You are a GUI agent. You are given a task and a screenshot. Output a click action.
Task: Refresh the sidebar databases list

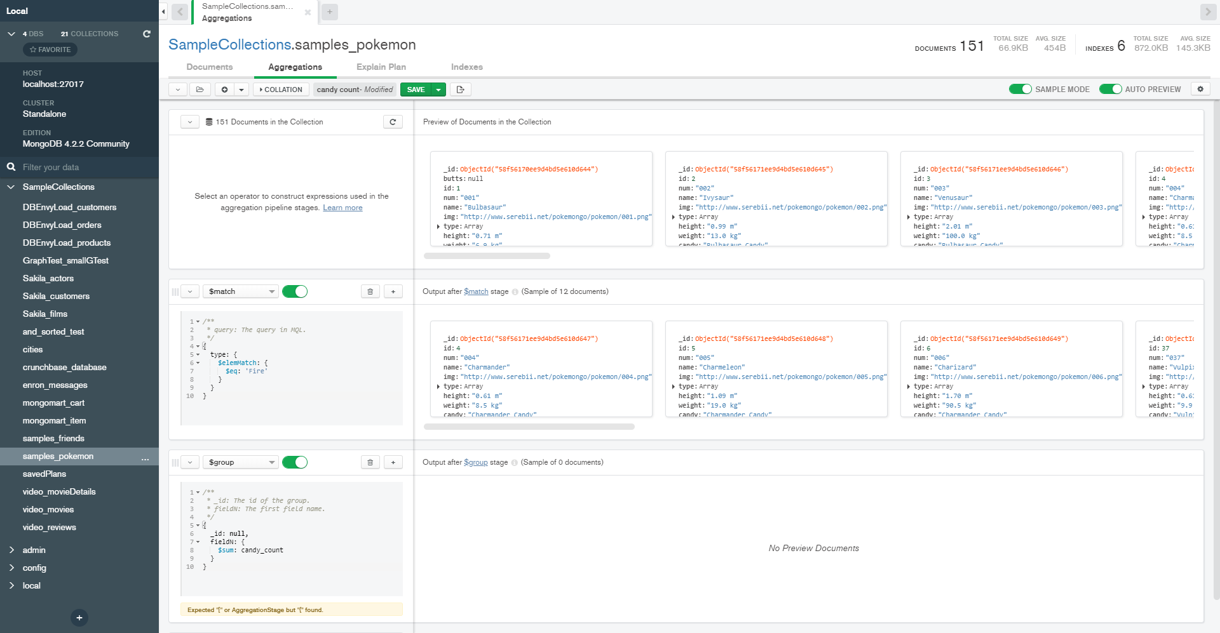[x=147, y=34]
